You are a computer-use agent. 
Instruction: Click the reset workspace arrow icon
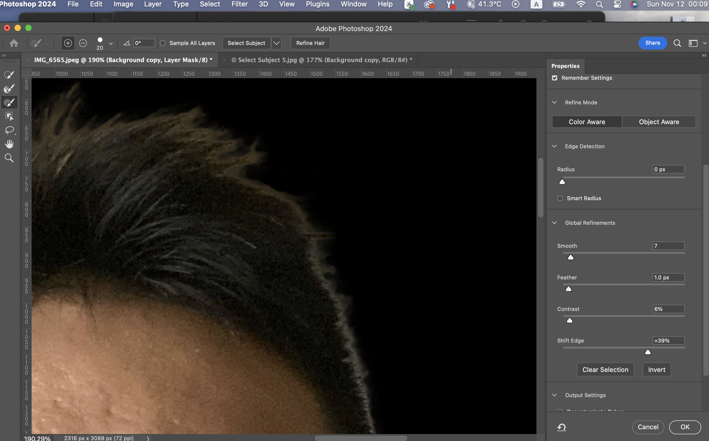[561, 427]
